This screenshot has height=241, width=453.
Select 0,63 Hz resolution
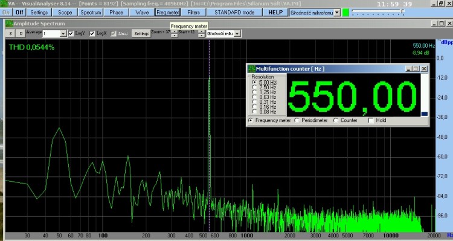click(254, 97)
